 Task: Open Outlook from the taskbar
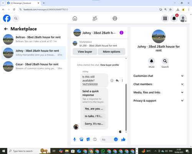coord(79,151)
